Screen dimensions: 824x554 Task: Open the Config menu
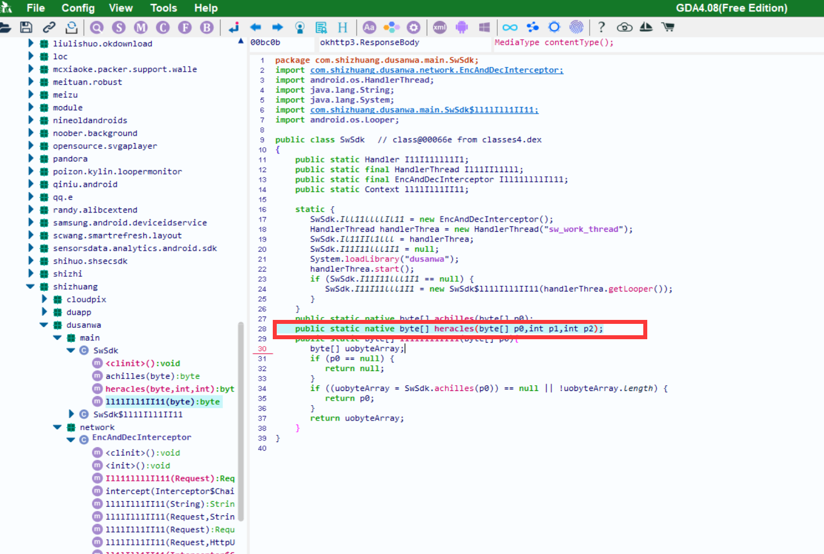pos(78,8)
